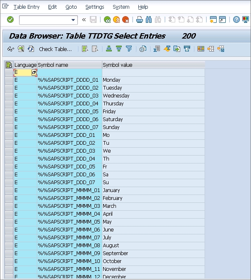Viewport: 251px width, 280px height.
Task: Click the Save Layout icon
Action: click(221, 49)
